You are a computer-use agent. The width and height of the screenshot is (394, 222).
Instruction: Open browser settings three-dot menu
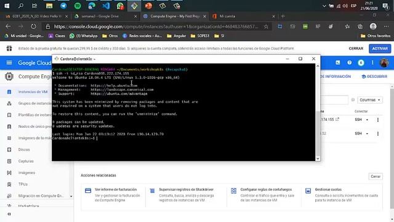(x=386, y=26)
